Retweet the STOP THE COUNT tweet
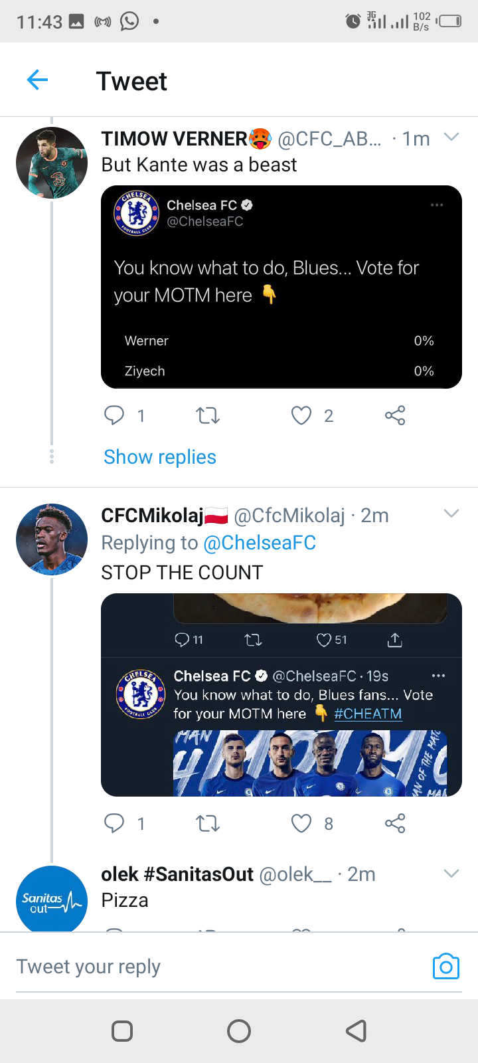This screenshot has width=478, height=1063. tap(208, 824)
